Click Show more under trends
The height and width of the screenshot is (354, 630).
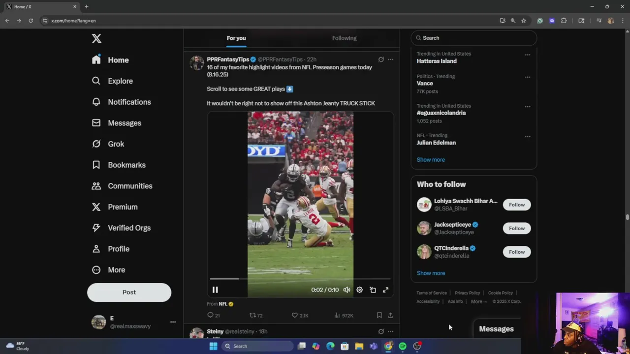431,160
